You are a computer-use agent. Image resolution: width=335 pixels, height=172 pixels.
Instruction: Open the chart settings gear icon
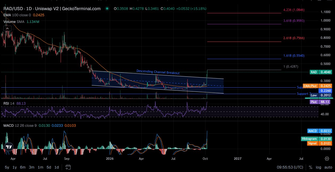[x=327, y=158]
